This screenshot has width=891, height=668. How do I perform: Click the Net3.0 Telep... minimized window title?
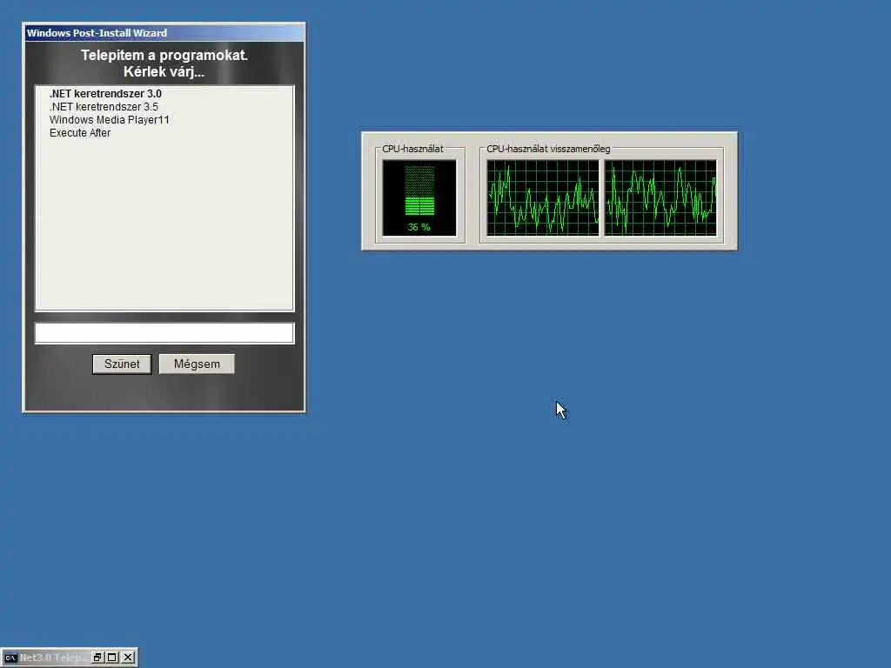point(53,658)
